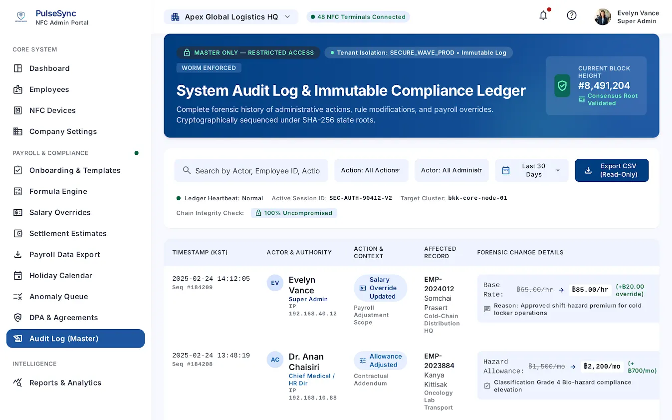Viewport: 672px width, 420px height.
Task: Open the Action: All Actions dropdown
Action: tap(371, 170)
